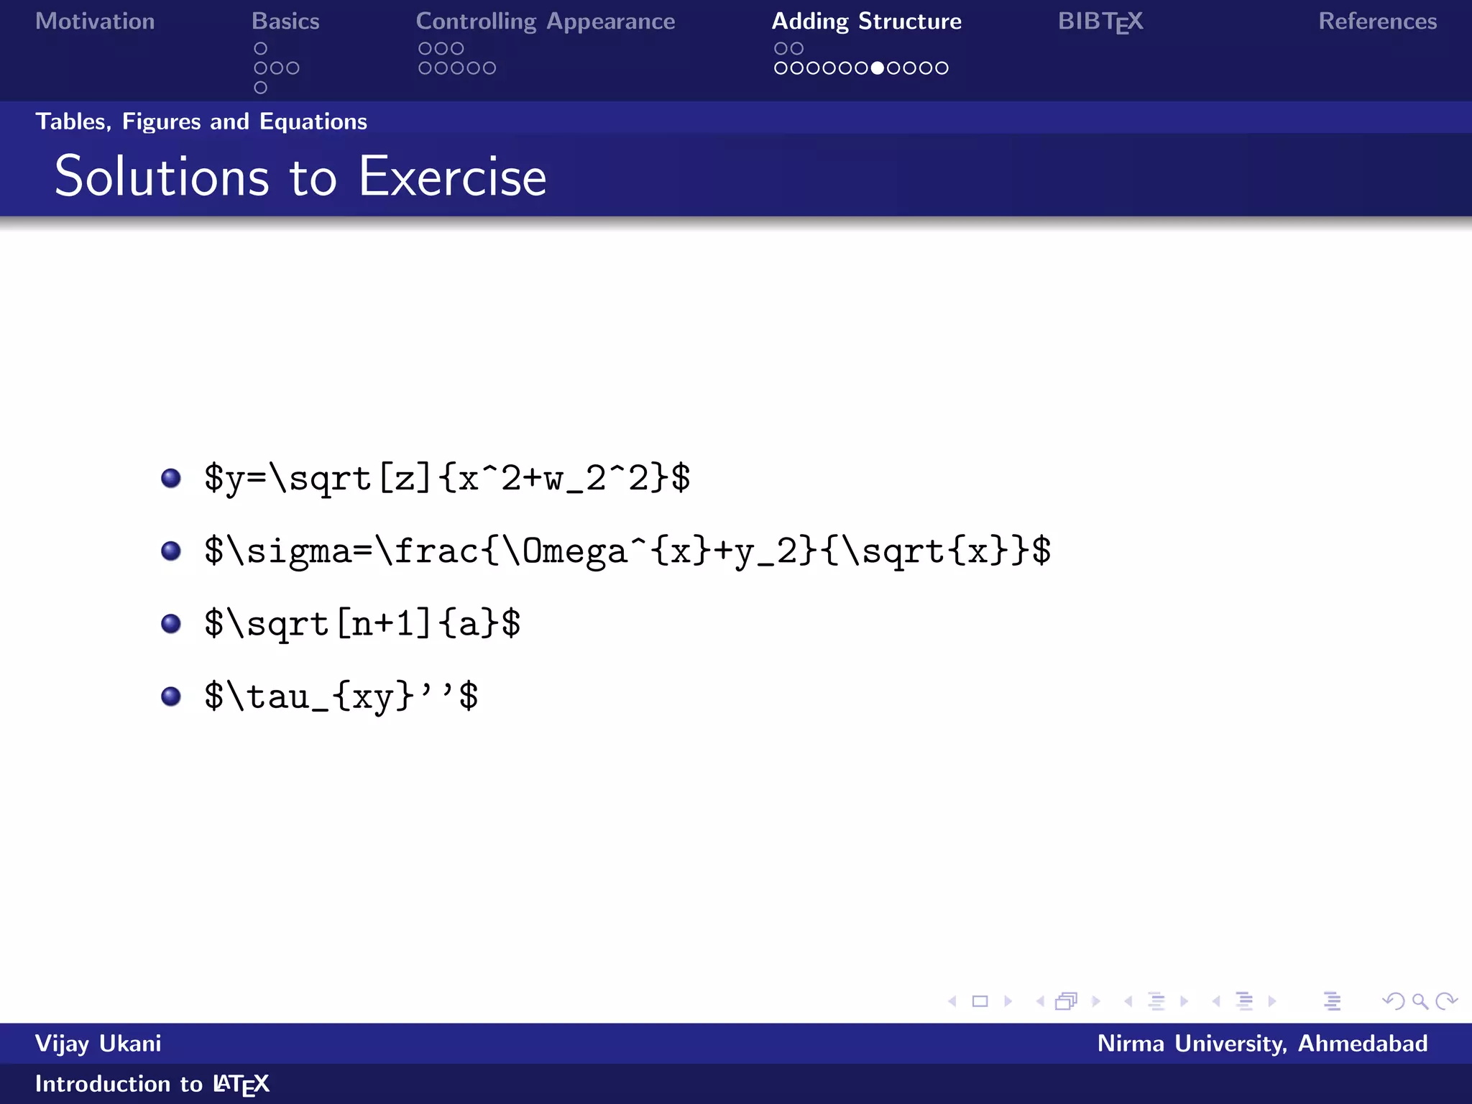Open the Motivation section

pos(95,22)
